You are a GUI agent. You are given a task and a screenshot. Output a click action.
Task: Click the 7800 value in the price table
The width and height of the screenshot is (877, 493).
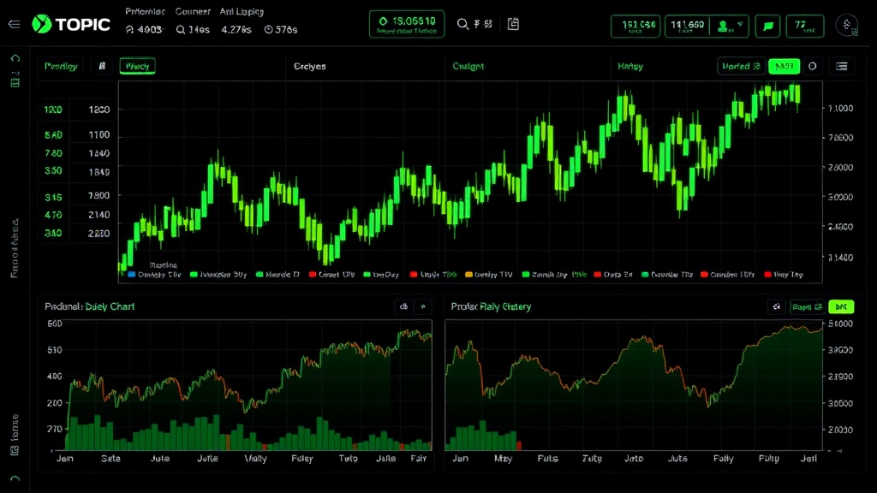[99, 195]
